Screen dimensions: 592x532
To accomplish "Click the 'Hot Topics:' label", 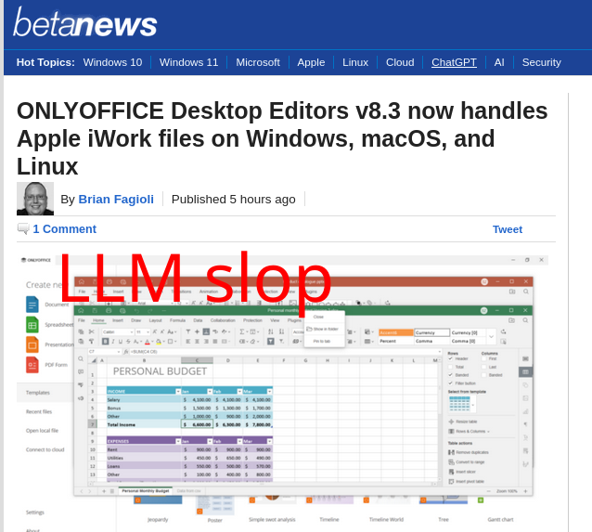I will pos(45,62).
